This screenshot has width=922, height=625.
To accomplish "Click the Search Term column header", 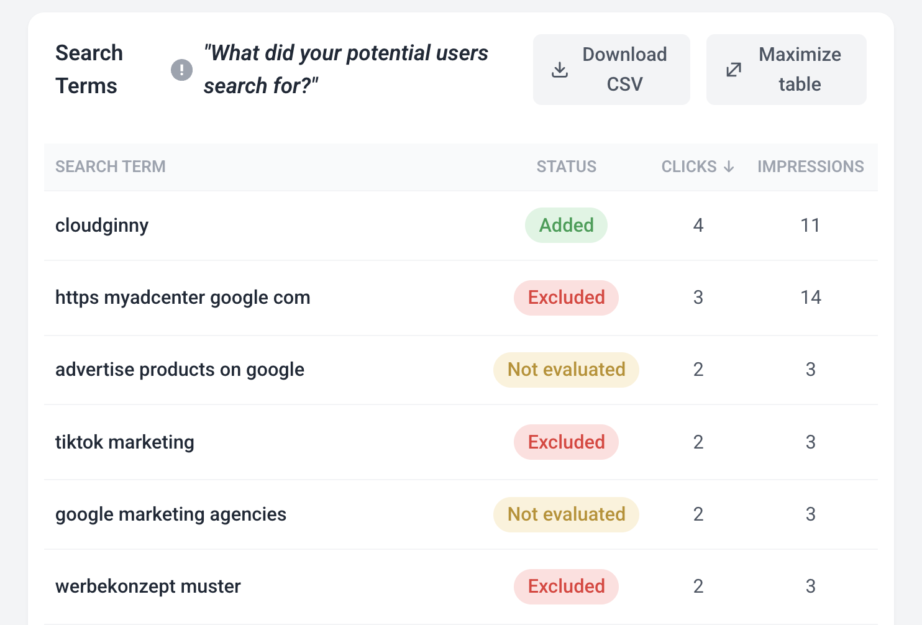I will tap(111, 167).
